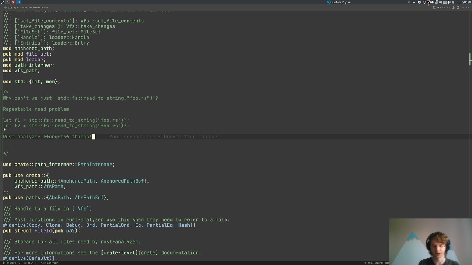
Task: Expand the hidden tray icons up arrow
Action: [414, 2]
